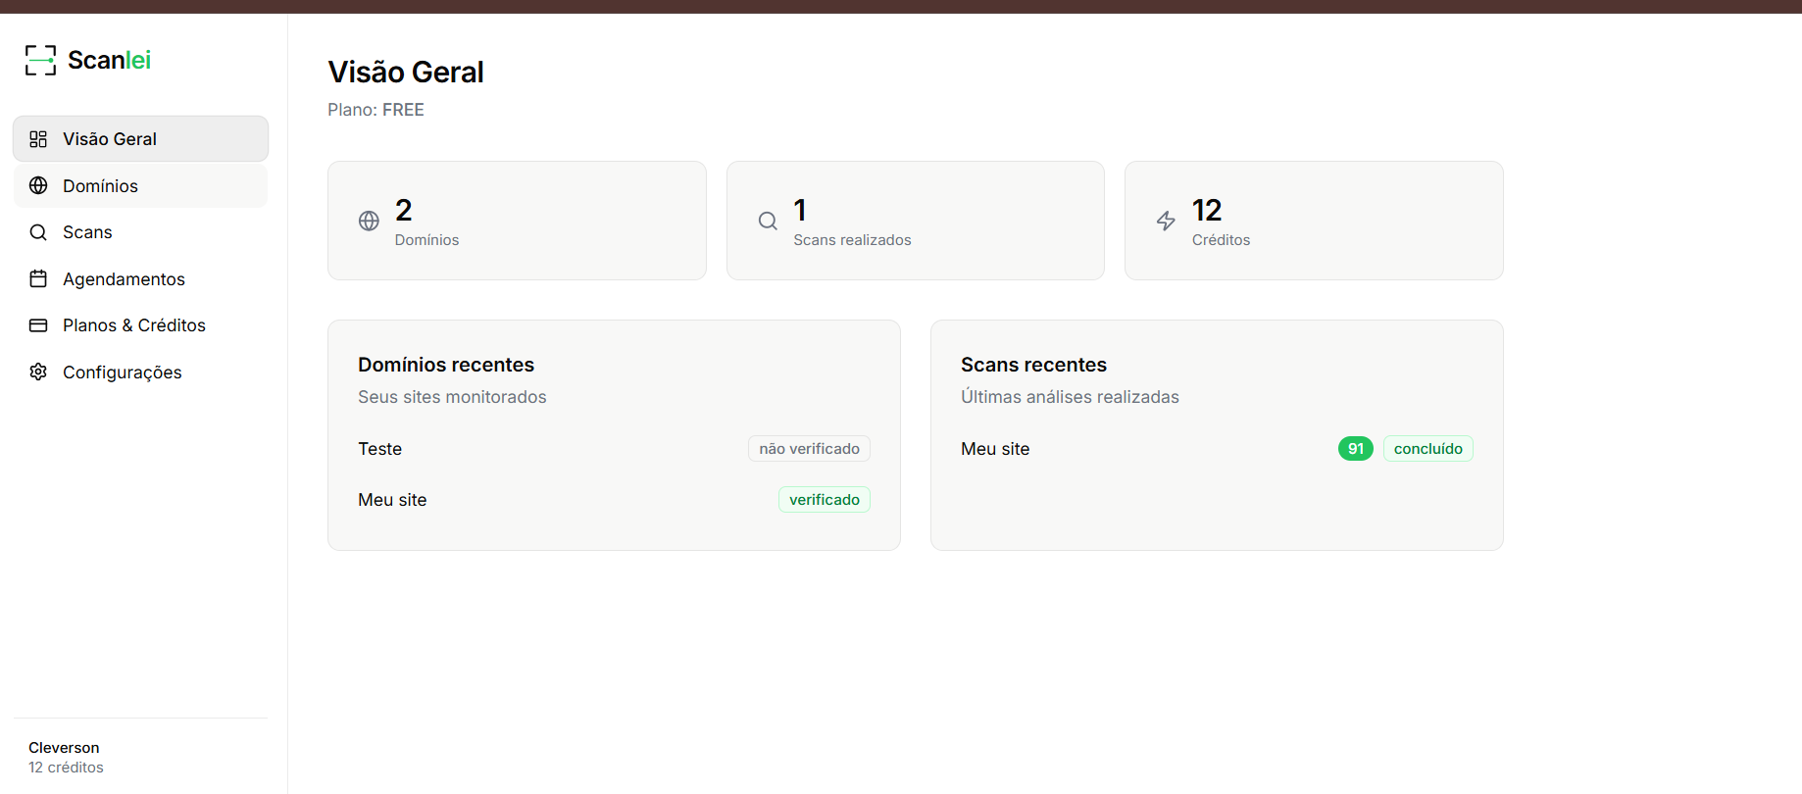Screen dimensions: 1802x794
Task: Open Planos & Créditos page
Action: pos(140,325)
